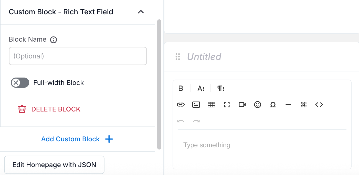
Task: Insert a link with the chain icon
Action: tap(181, 105)
